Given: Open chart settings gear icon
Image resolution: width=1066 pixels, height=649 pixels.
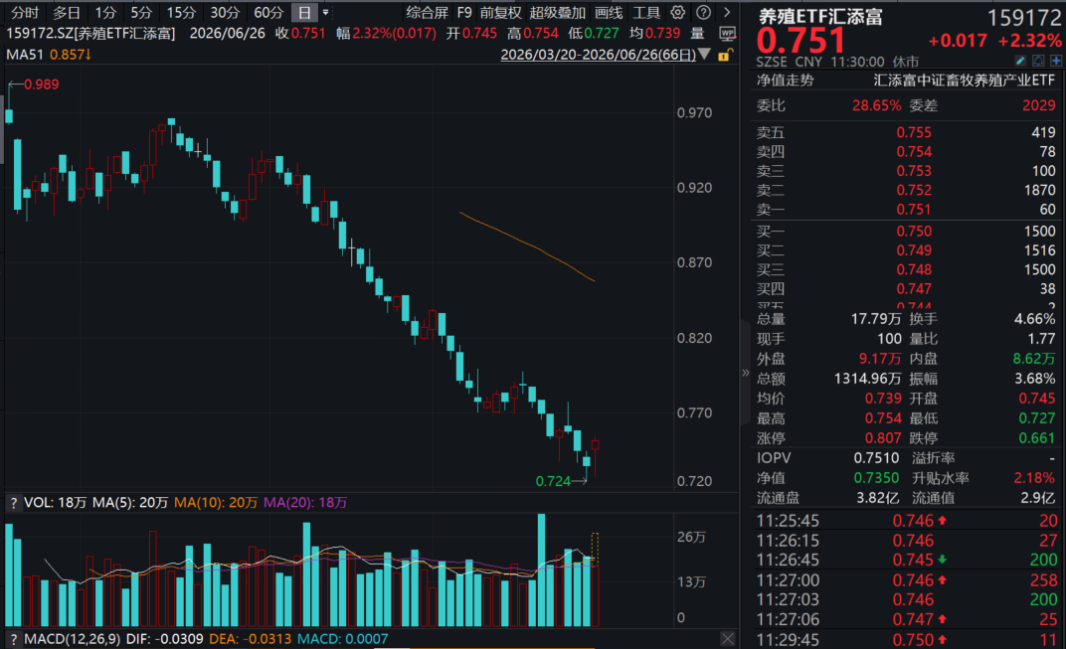Looking at the screenshot, I should (x=677, y=12).
